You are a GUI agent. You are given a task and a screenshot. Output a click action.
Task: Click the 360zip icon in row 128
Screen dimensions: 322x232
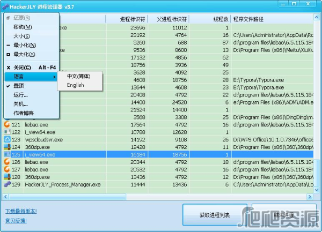(7, 177)
